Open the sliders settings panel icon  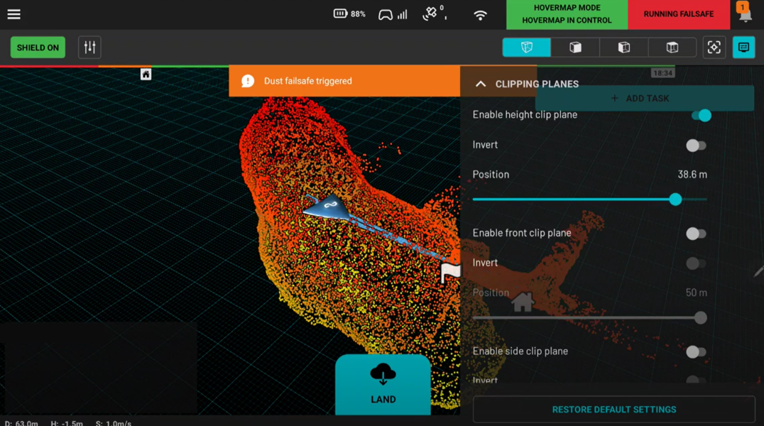click(89, 48)
